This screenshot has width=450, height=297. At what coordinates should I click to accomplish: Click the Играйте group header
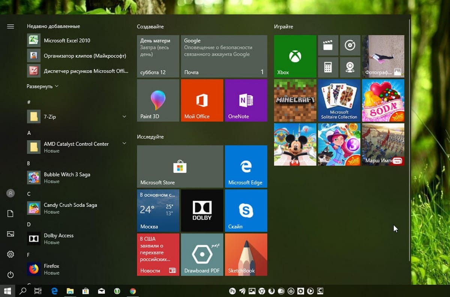pos(283,27)
